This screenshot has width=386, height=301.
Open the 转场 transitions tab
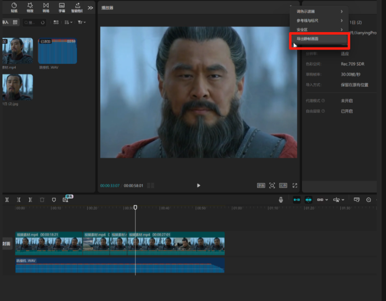tap(46, 7)
